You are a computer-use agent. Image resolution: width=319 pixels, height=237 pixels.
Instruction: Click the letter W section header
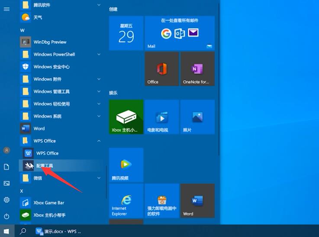coord(22,30)
